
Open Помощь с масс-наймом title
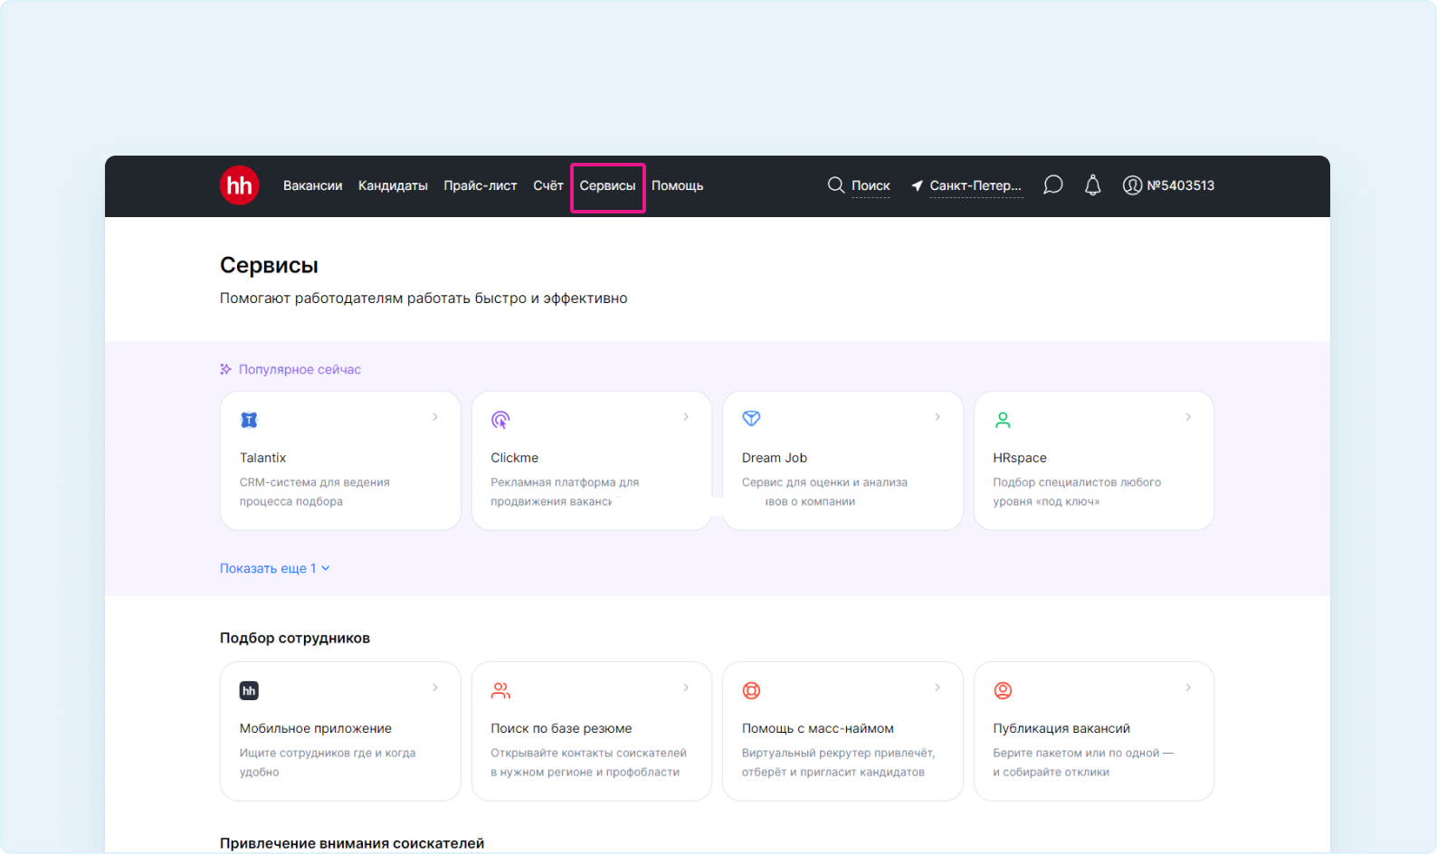tap(818, 728)
